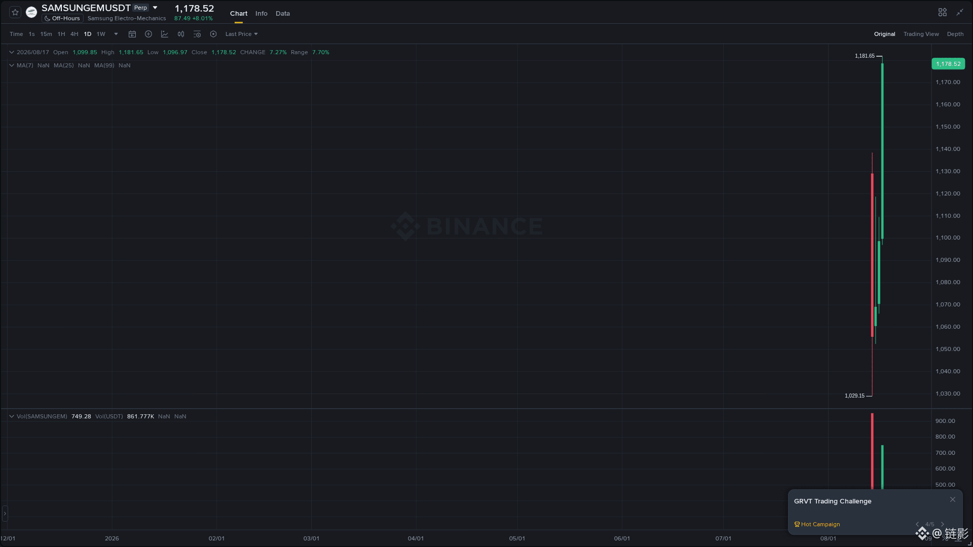
Task: Open the go-to-date calendar icon
Action: point(132,34)
